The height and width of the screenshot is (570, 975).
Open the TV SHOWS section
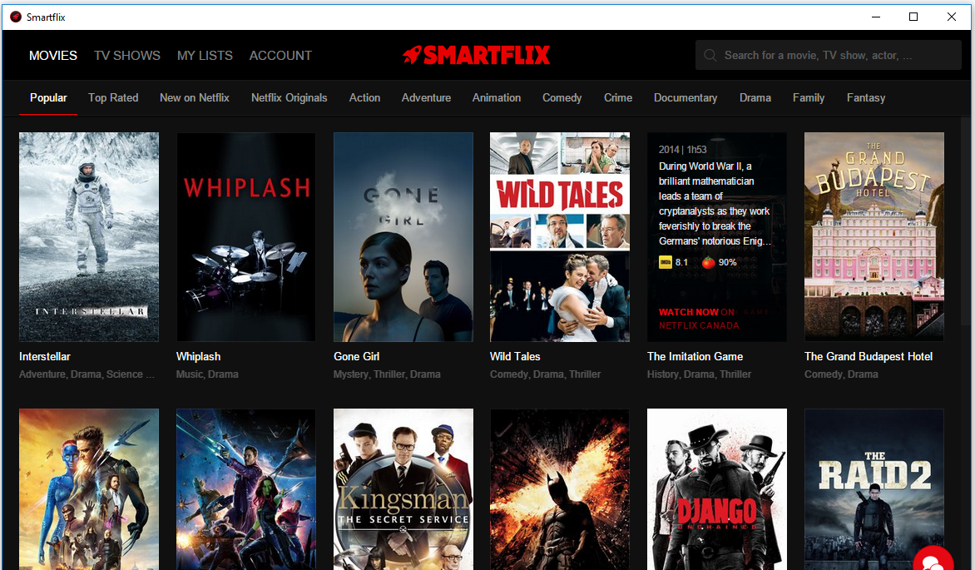coord(127,56)
